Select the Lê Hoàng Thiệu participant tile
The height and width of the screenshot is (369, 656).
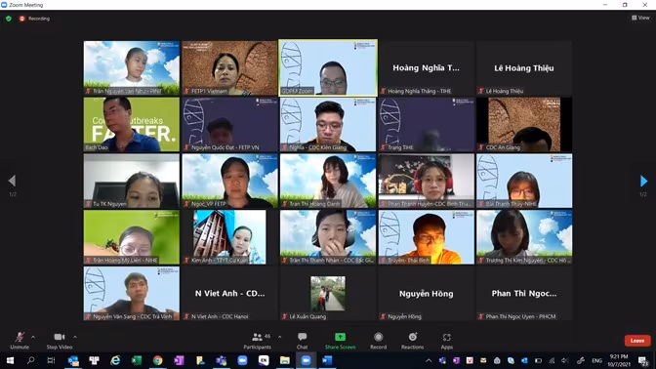524,67
